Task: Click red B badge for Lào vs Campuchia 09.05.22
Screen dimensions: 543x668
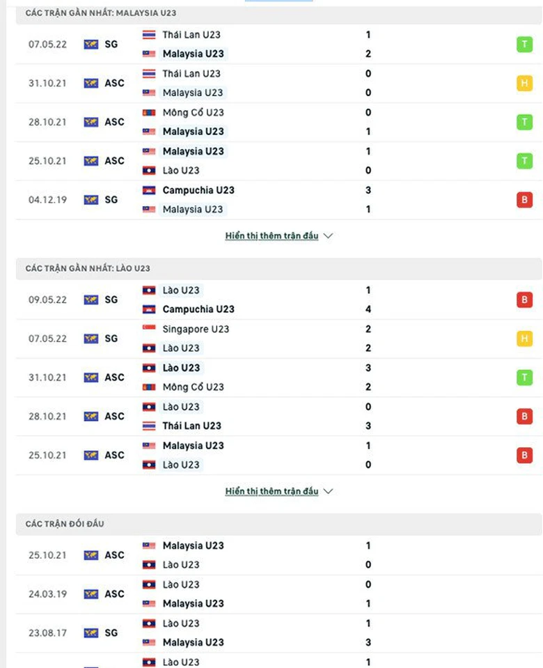Action: point(524,300)
